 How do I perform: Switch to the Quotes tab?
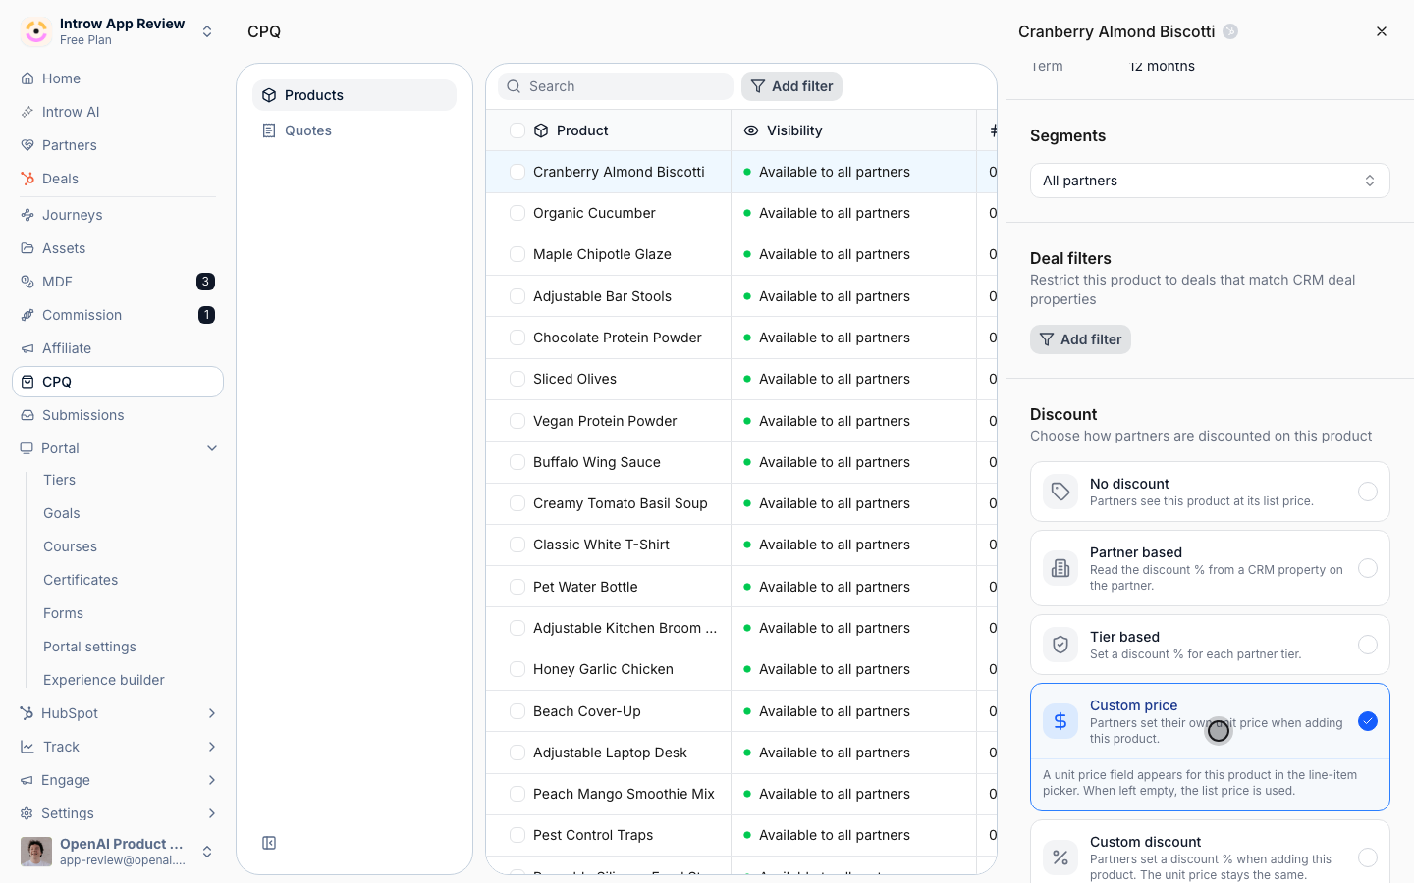[354, 130]
